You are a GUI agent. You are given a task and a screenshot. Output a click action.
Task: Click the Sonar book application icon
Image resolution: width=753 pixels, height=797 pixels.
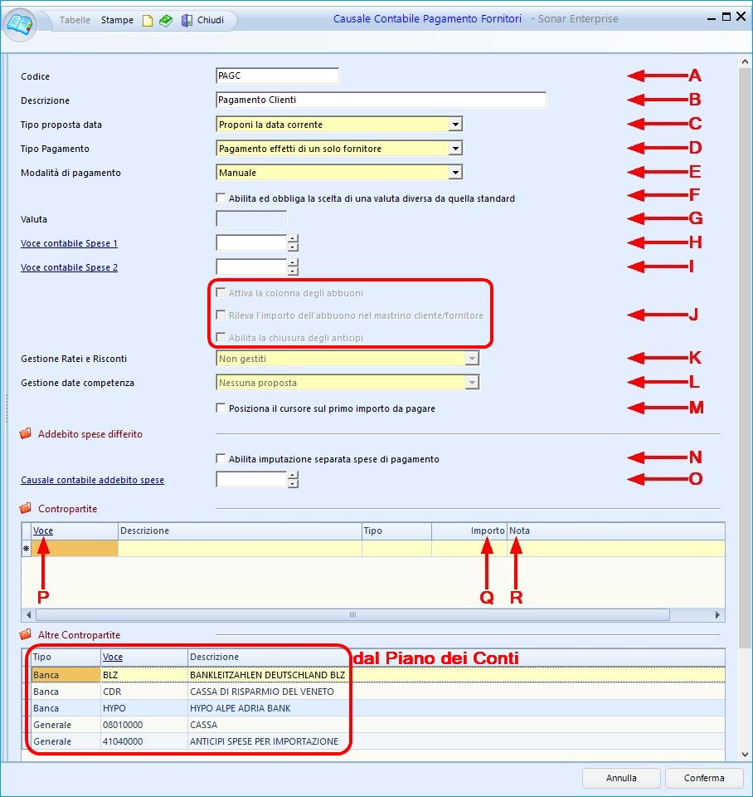pyautogui.click(x=21, y=22)
